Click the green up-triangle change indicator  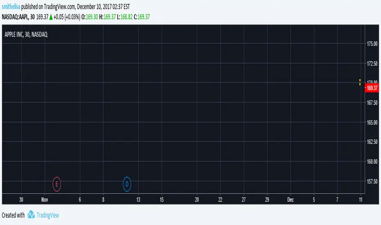coord(51,17)
